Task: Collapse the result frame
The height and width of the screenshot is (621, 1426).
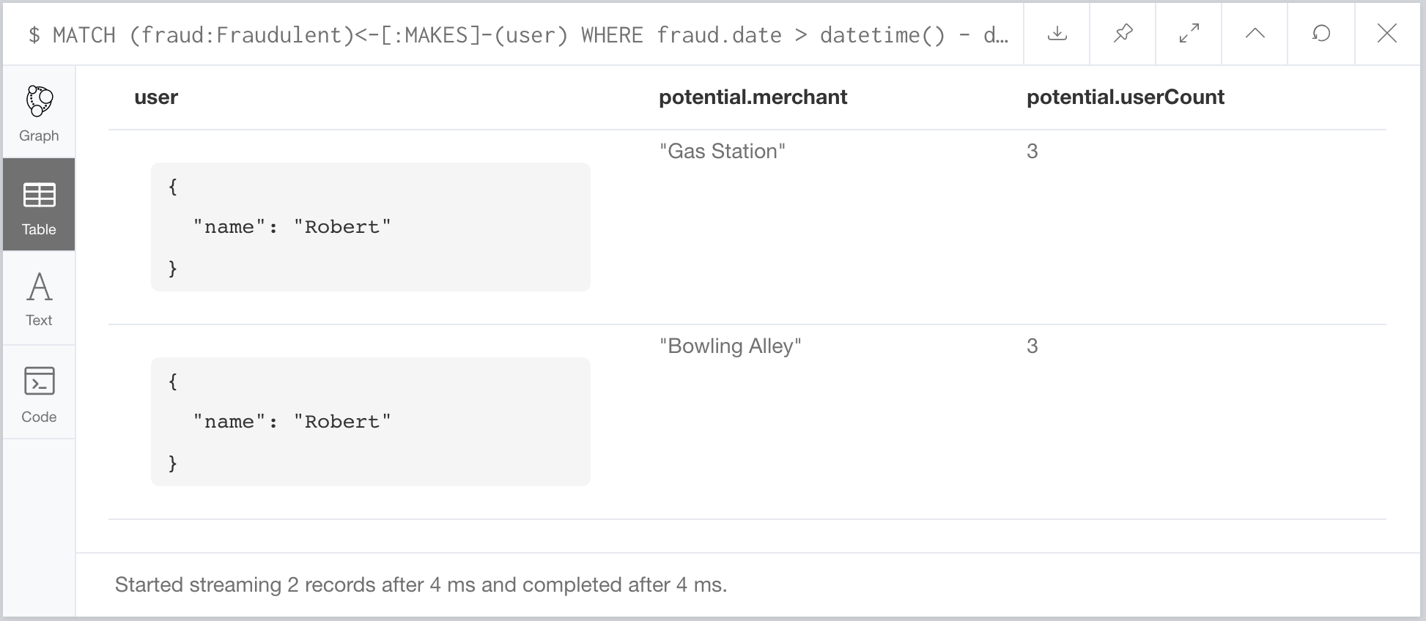Action: [x=1255, y=34]
